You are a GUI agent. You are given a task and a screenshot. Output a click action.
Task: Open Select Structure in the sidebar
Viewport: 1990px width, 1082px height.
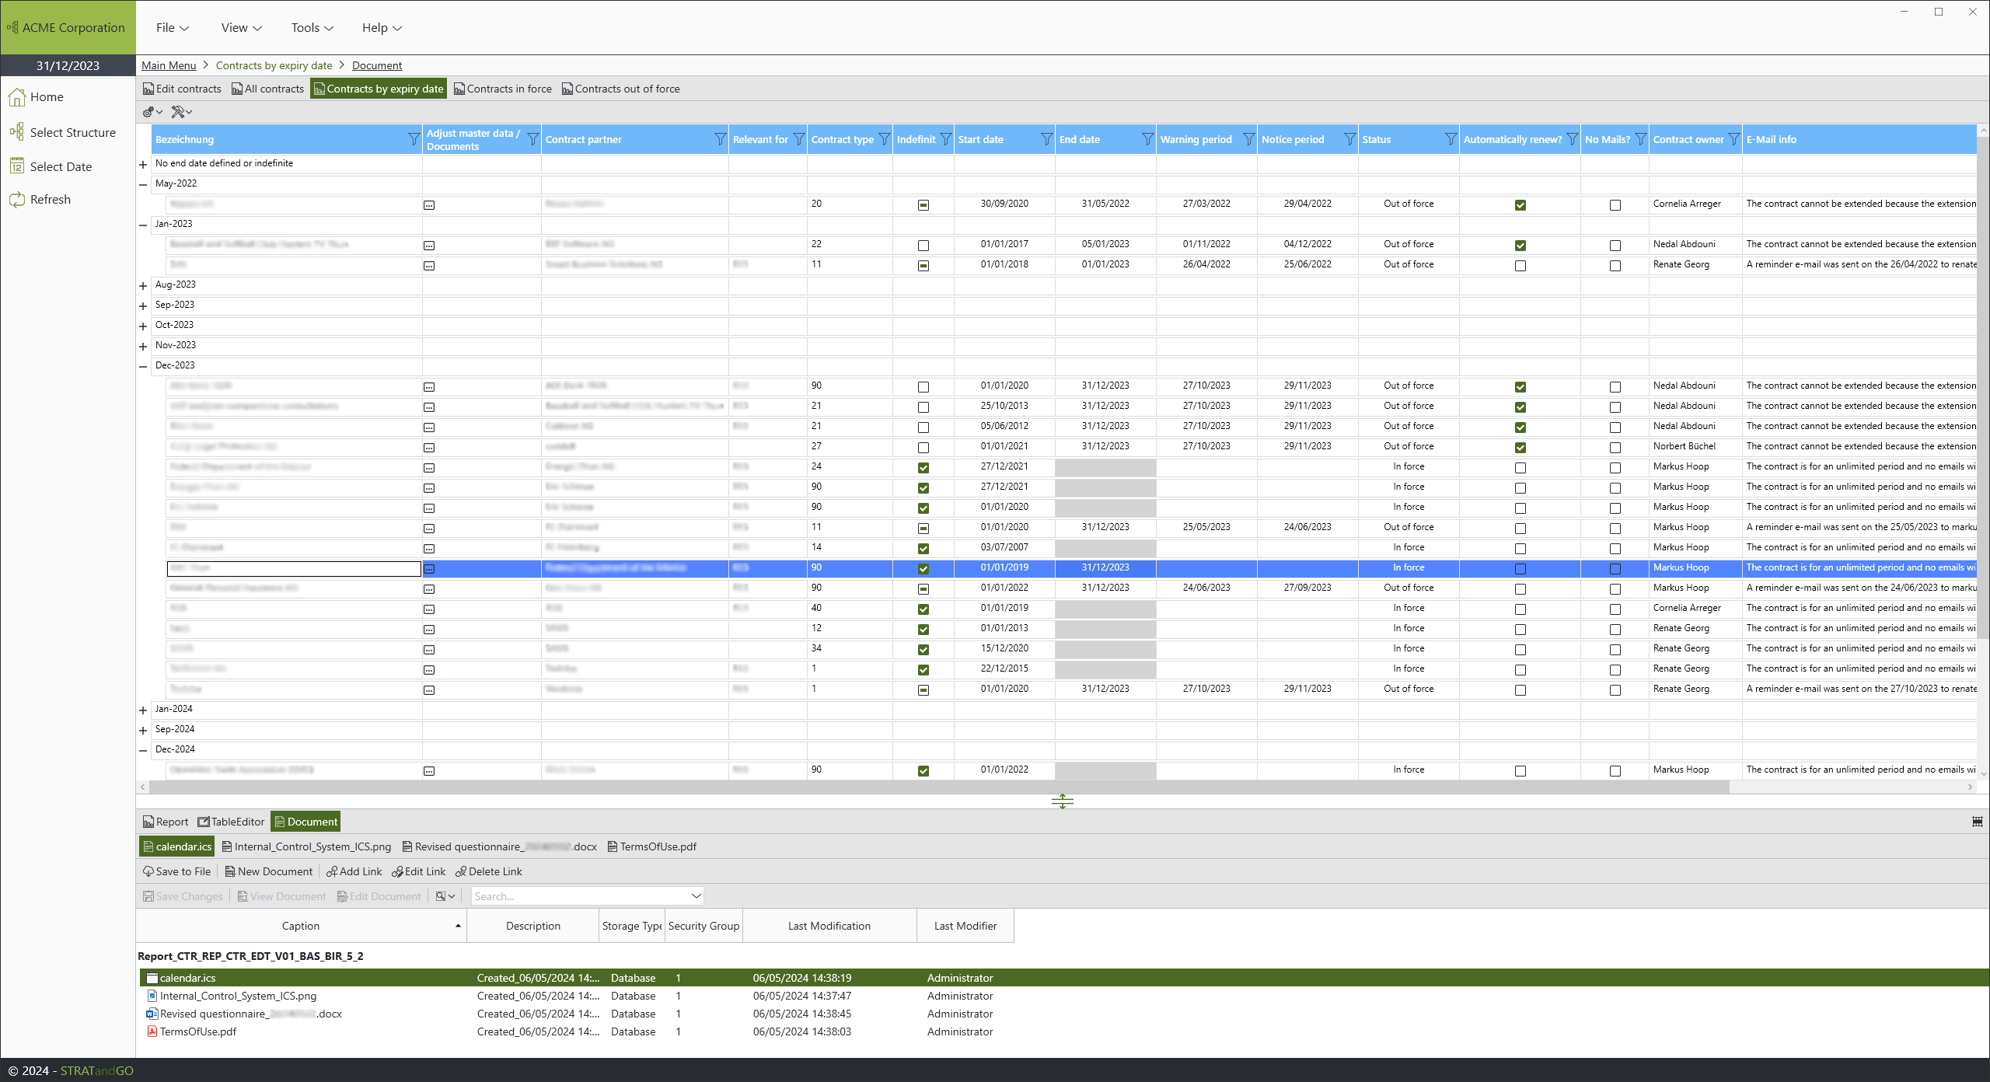(62, 133)
